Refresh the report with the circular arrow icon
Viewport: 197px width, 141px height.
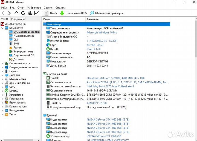23,13
